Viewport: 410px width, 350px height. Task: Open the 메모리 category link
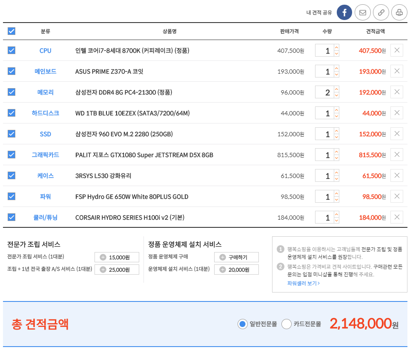tap(45, 92)
